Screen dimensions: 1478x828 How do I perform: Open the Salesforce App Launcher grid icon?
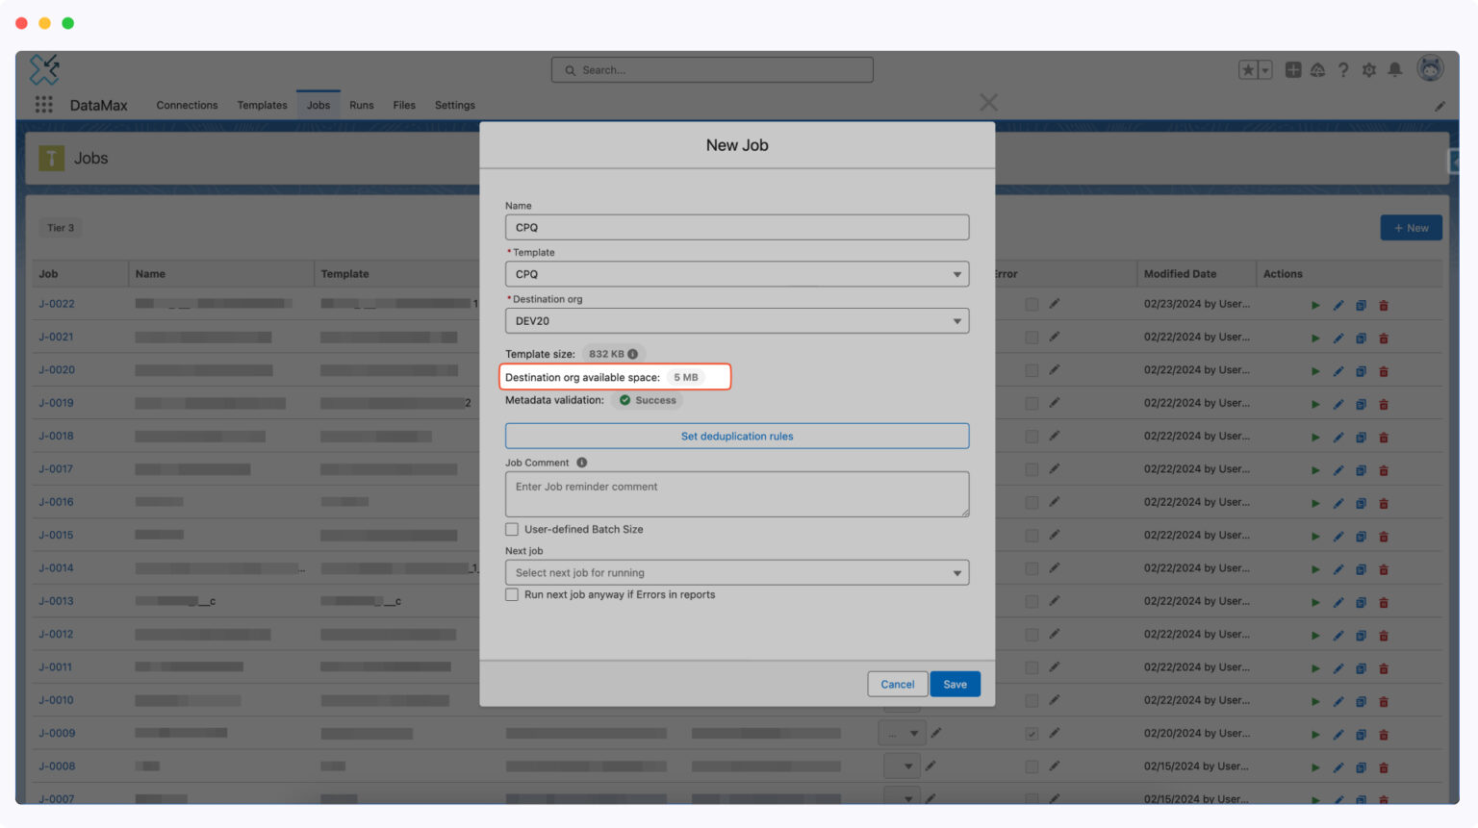[43, 105]
